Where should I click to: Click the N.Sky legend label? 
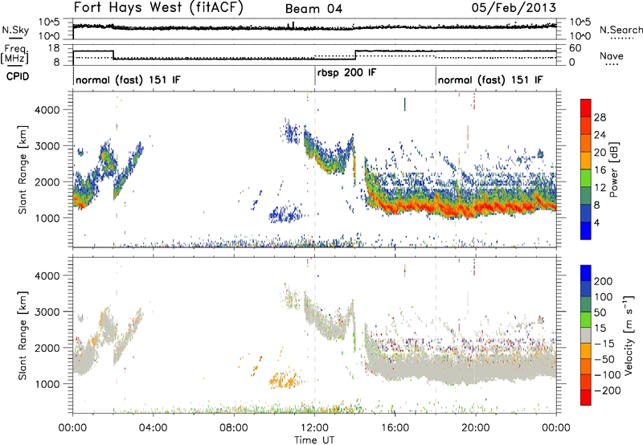pos(15,30)
